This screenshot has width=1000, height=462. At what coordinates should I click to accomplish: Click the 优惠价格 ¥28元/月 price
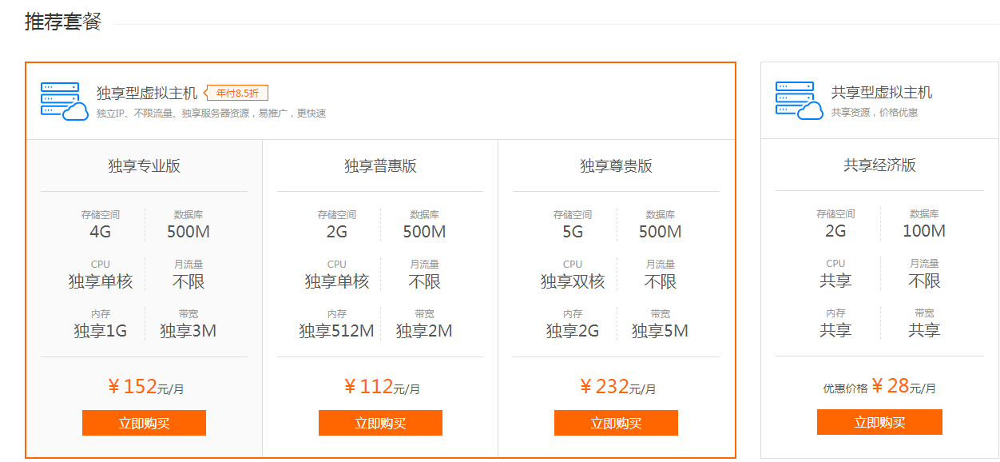[879, 387]
